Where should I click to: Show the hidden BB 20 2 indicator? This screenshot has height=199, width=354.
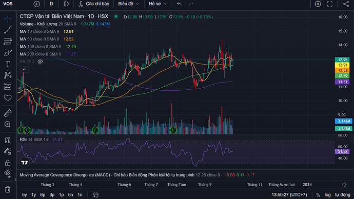click(40, 62)
